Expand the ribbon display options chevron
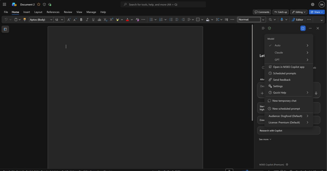327x171 pixels. [322, 20]
